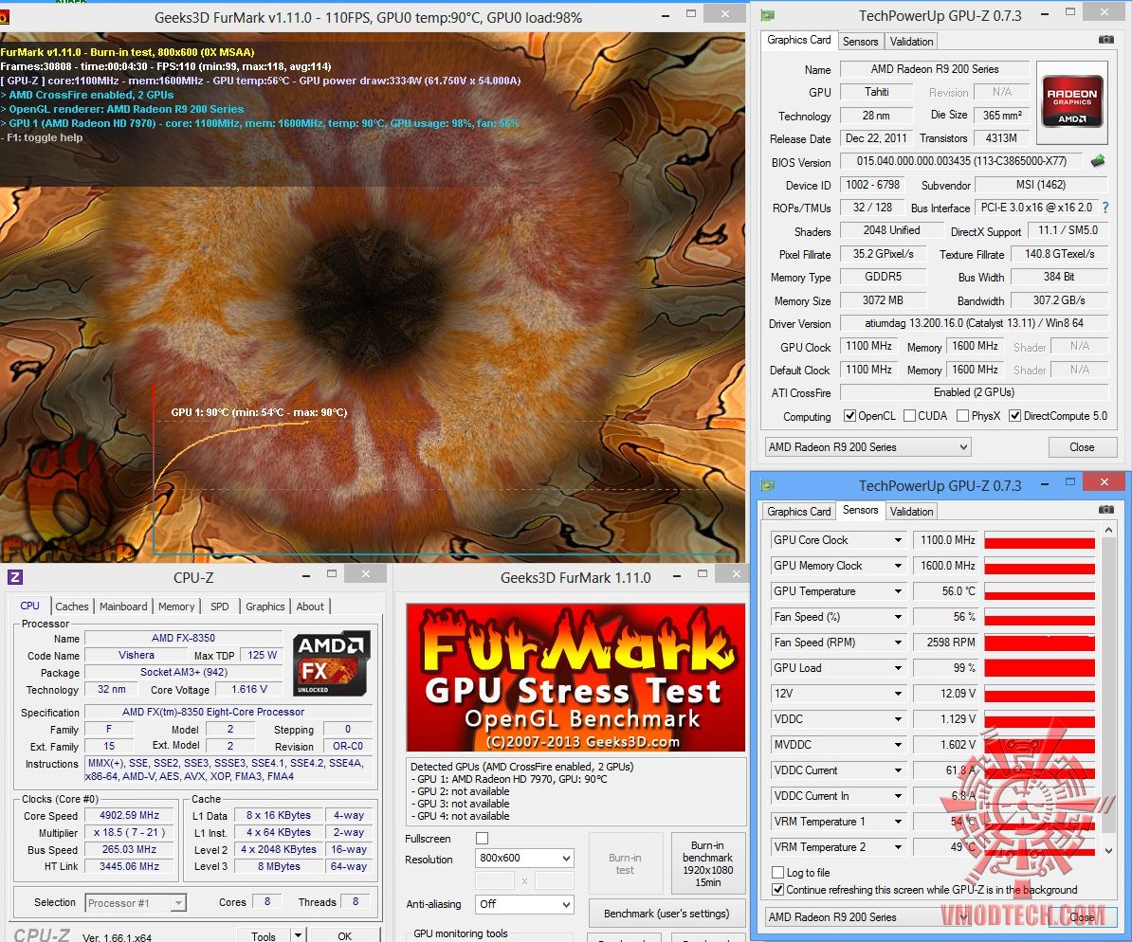Click the FurMark GPU Stress Test banner
Image resolution: width=1132 pixels, height=942 pixels.
coord(575,678)
